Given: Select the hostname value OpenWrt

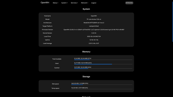Looking at the screenshot, I should (94, 16).
